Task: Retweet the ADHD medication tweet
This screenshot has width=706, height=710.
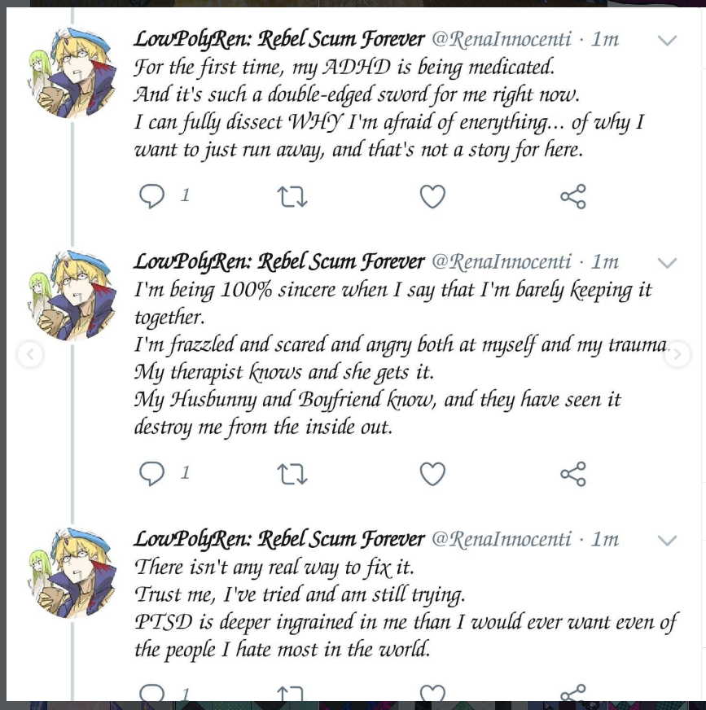Action: coord(292,196)
